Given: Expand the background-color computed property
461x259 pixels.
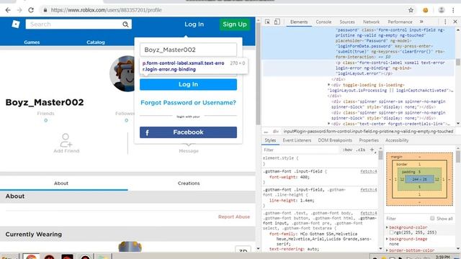Looking at the screenshot, I should tap(388, 227).
